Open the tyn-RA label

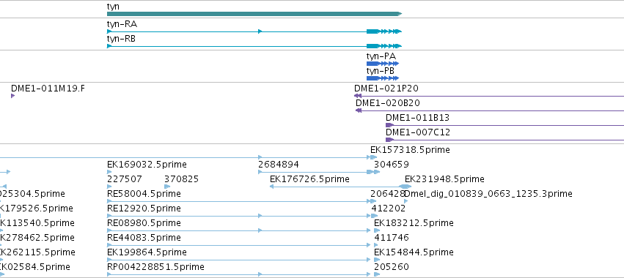(x=122, y=24)
